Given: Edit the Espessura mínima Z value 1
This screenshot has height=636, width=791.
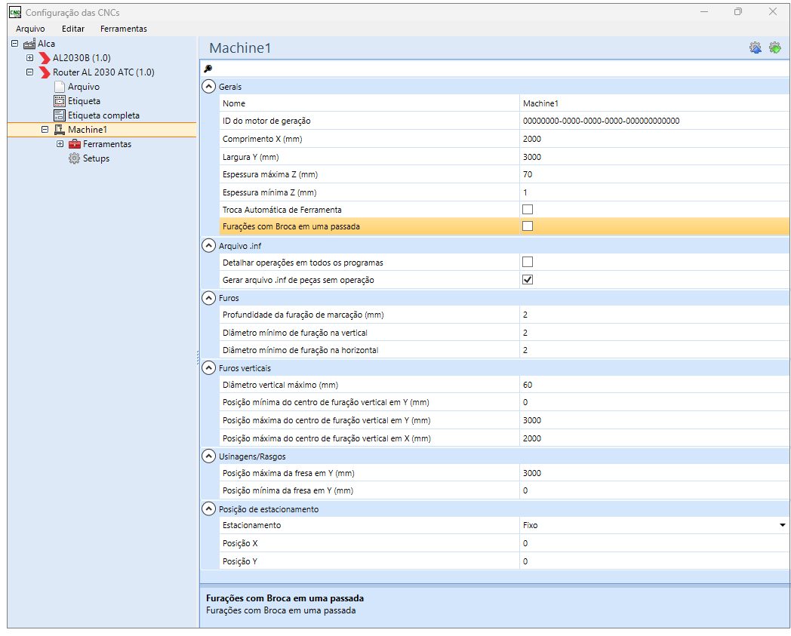Looking at the screenshot, I should tap(654, 192).
